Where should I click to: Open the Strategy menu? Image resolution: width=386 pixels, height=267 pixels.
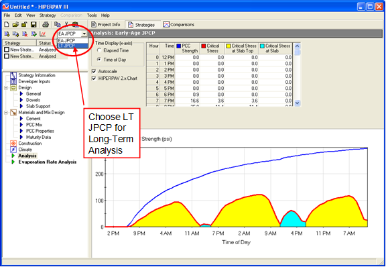coord(48,15)
